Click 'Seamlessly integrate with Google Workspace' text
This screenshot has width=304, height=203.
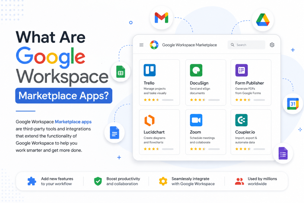tap(193, 181)
